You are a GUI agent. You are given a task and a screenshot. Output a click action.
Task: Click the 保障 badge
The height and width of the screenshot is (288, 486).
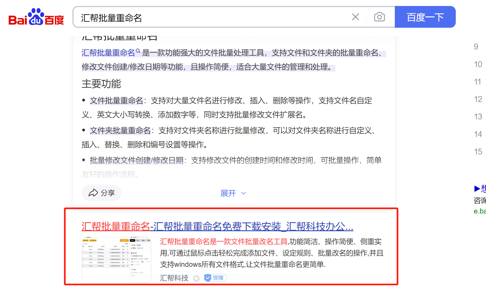click(x=215, y=278)
